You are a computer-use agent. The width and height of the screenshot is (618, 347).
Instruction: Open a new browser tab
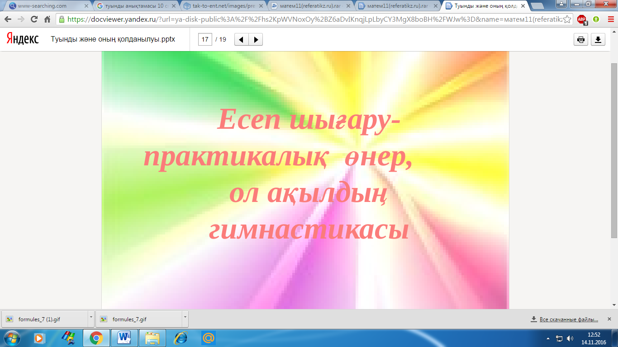(537, 6)
